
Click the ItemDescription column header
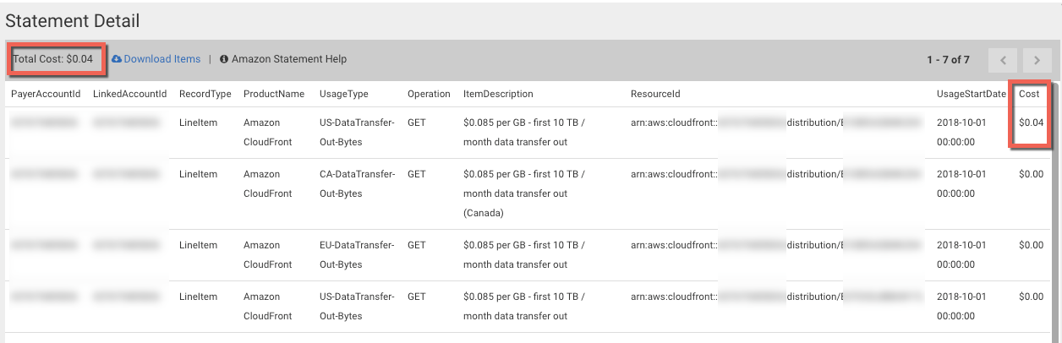coord(498,94)
